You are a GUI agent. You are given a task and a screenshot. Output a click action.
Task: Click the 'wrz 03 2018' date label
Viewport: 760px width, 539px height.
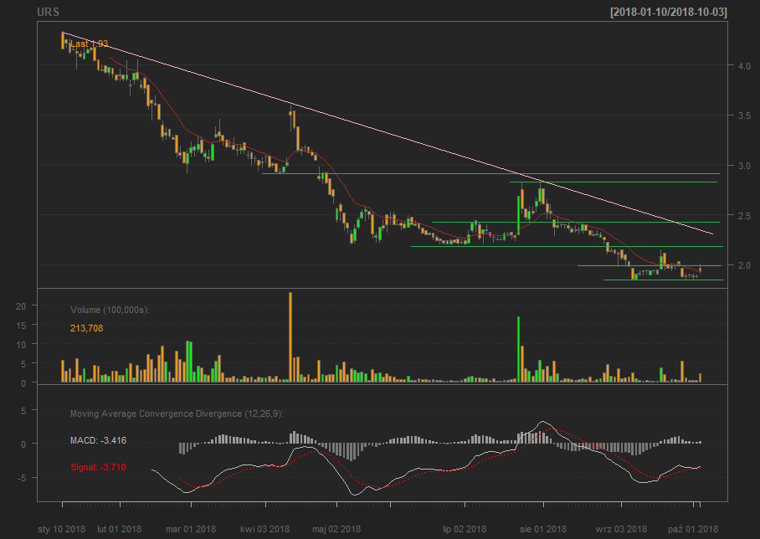pyautogui.click(x=621, y=529)
